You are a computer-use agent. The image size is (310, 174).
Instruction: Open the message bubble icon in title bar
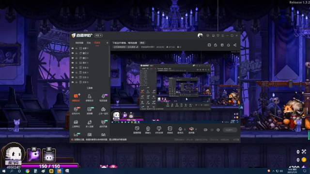208,35
